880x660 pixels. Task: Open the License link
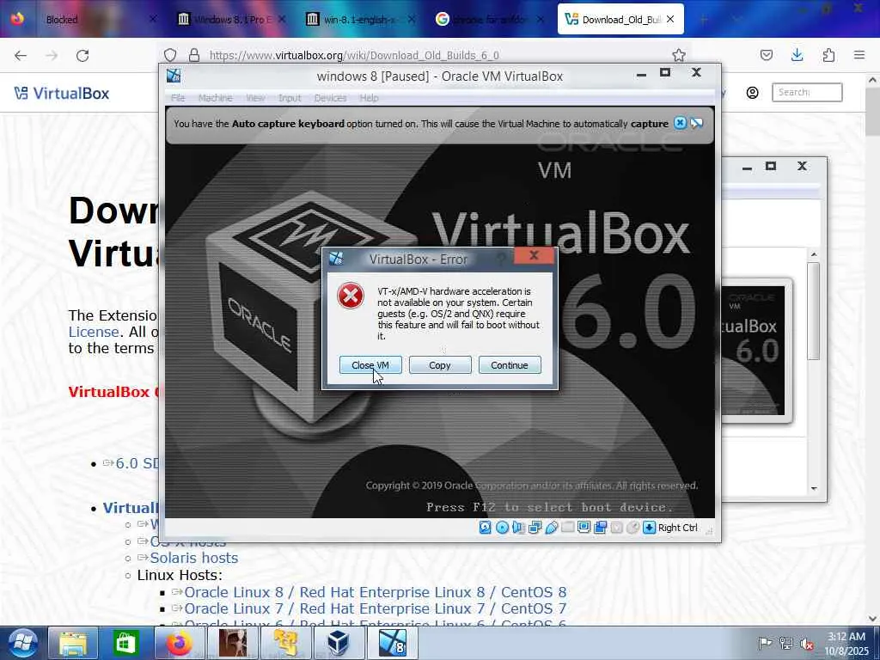(93, 332)
